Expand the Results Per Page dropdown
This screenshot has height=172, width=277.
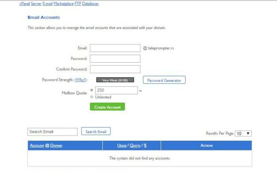coord(243,134)
